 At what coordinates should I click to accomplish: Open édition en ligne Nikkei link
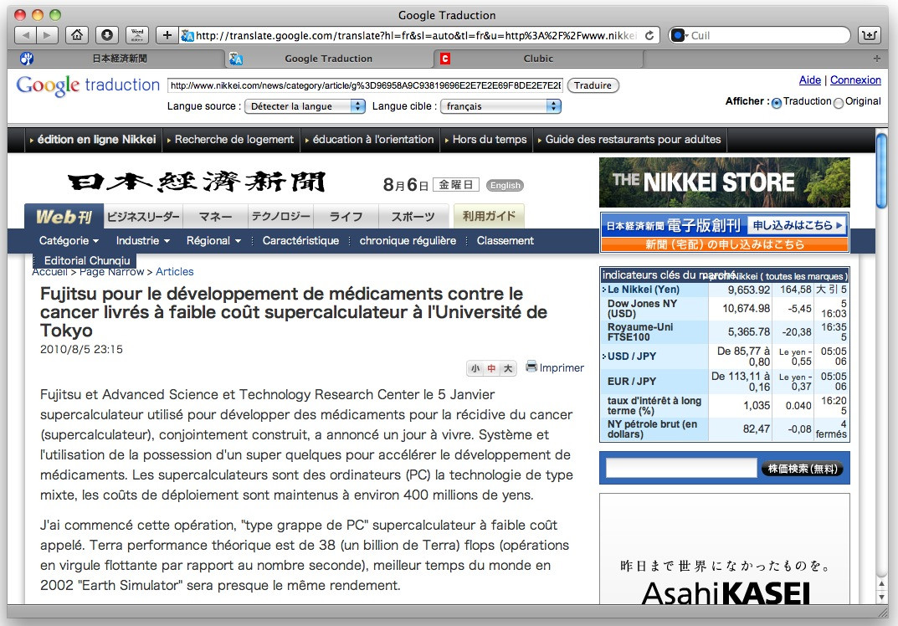click(96, 139)
